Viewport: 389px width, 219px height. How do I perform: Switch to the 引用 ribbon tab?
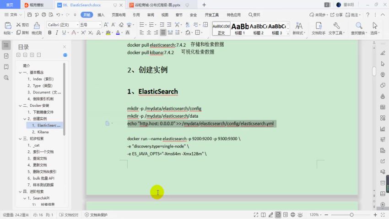pos(136,15)
